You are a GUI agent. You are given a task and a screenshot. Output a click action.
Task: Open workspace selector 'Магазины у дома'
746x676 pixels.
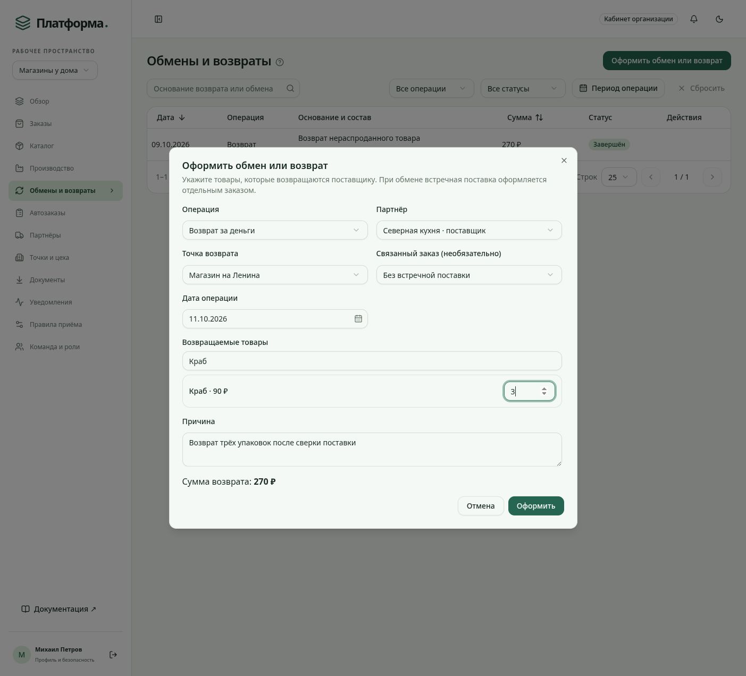[x=55, y=70]
